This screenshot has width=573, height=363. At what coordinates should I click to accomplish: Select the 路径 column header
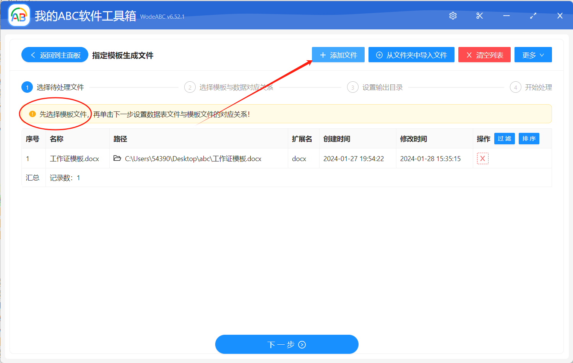pyautogui.click(x=120, y=139)
